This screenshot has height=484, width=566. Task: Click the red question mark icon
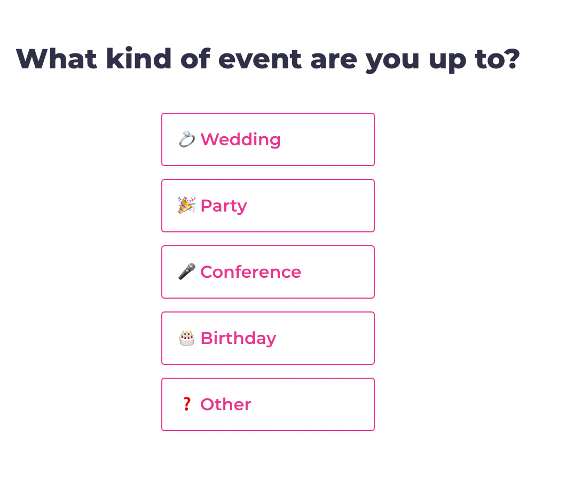click(x=186, y=404)
